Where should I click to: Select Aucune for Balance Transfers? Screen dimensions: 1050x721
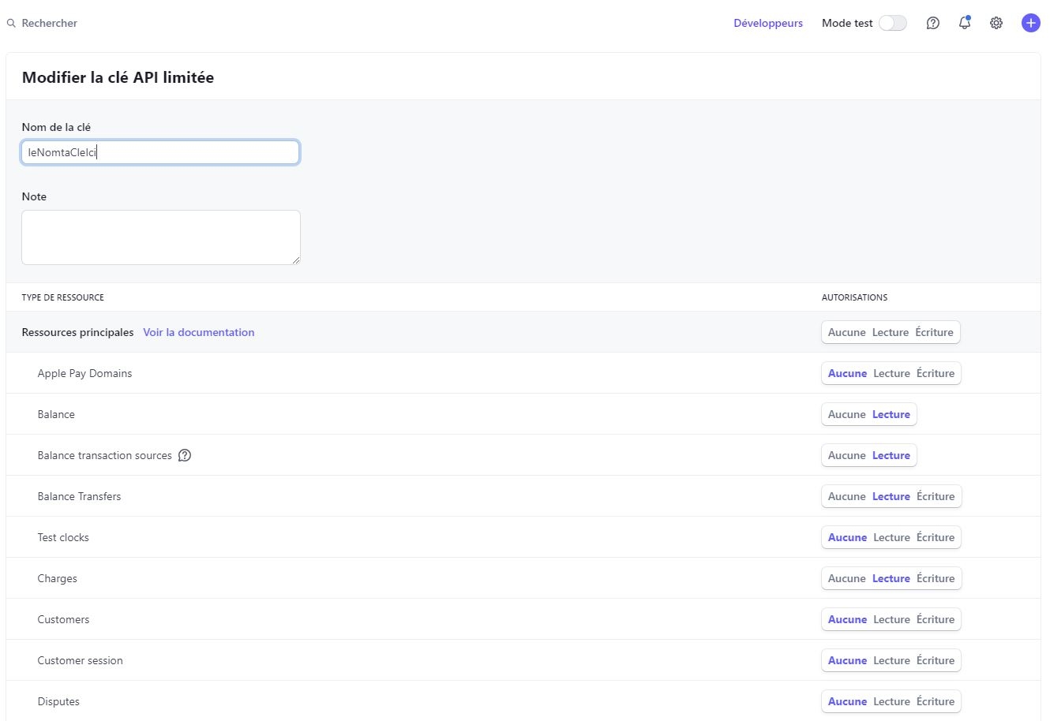[846, 496]
